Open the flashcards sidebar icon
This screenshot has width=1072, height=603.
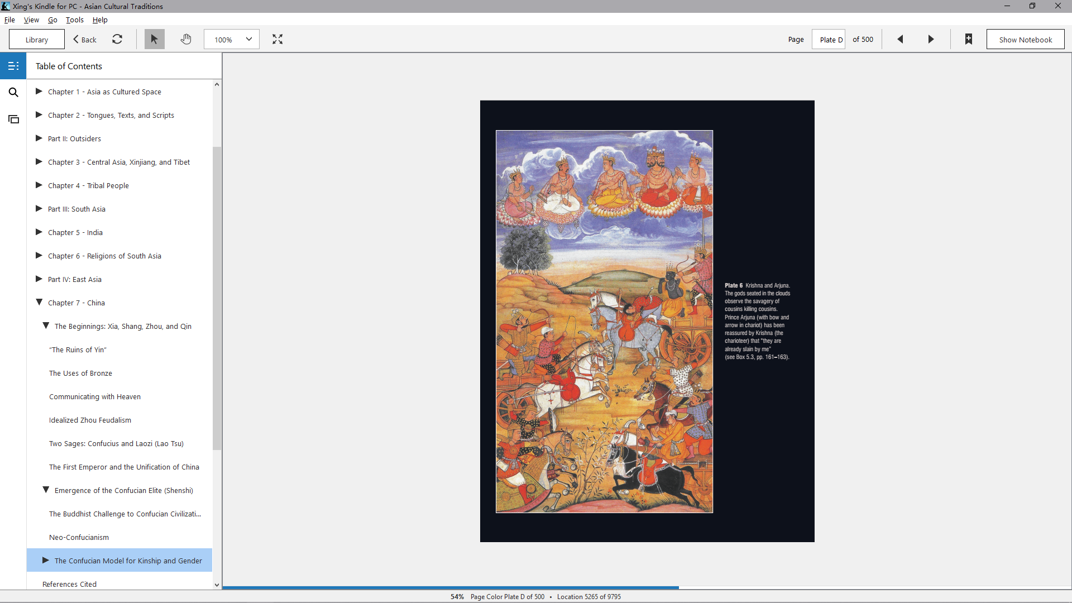13,119
